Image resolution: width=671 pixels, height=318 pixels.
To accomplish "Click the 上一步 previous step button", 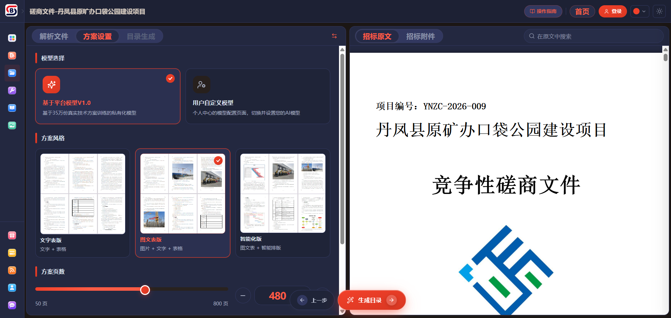I will click(312, 300).
